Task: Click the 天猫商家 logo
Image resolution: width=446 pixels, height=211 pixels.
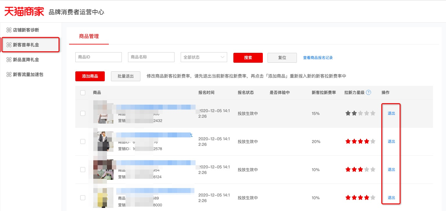Action: 24,12
